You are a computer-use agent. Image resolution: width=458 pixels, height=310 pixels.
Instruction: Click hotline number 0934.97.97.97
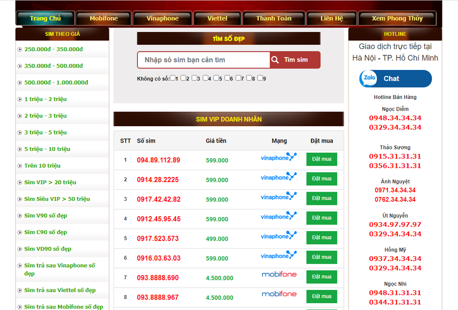coord(395,224)
